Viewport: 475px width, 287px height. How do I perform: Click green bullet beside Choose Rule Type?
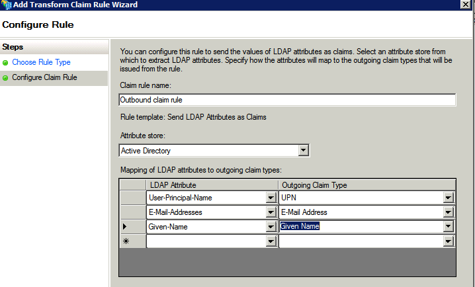coord(6,62)
